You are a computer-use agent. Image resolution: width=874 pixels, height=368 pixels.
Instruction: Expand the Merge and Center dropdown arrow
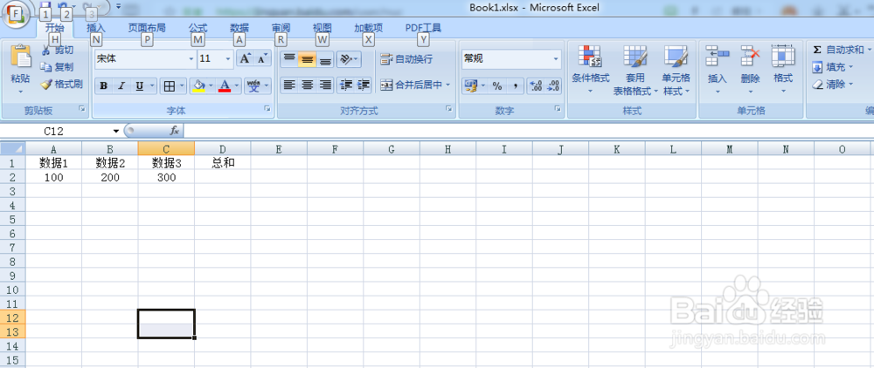point(448,85)
